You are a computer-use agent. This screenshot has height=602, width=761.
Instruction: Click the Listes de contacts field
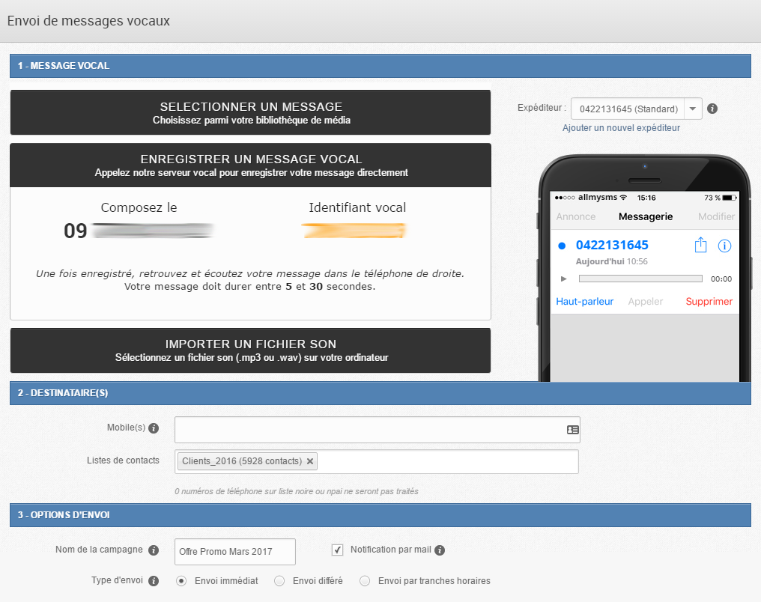pyautogui.click(x=377, y=461)
